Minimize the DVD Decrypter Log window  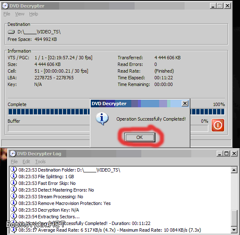point(220,154)
